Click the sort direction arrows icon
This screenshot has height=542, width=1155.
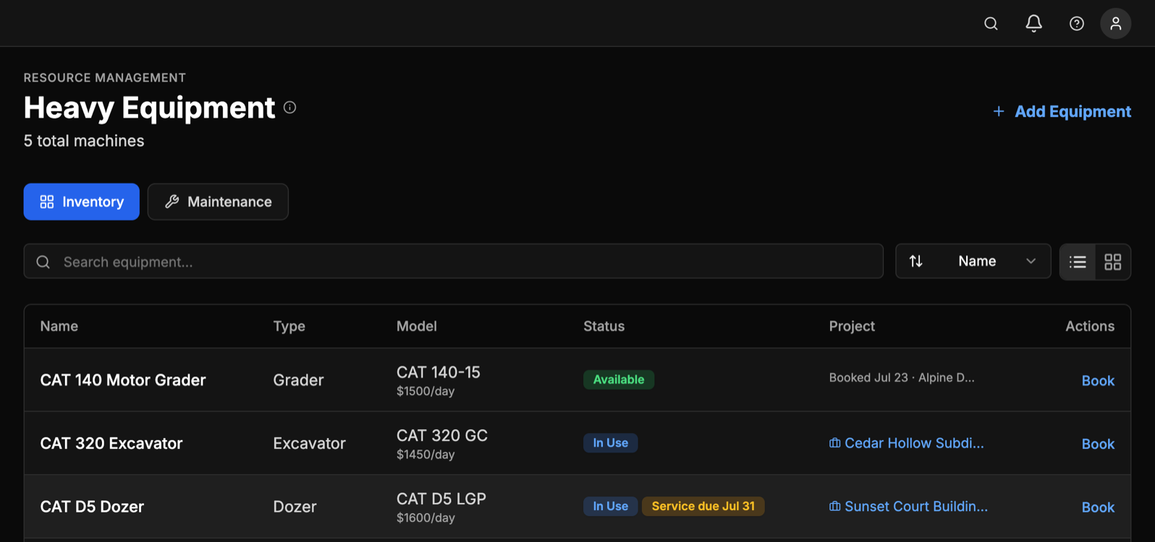[x=915, y=262]
